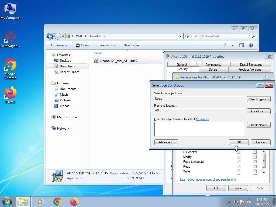
Task: Click Allow checkbox for Modify
Action: click(x=239, y=157)
